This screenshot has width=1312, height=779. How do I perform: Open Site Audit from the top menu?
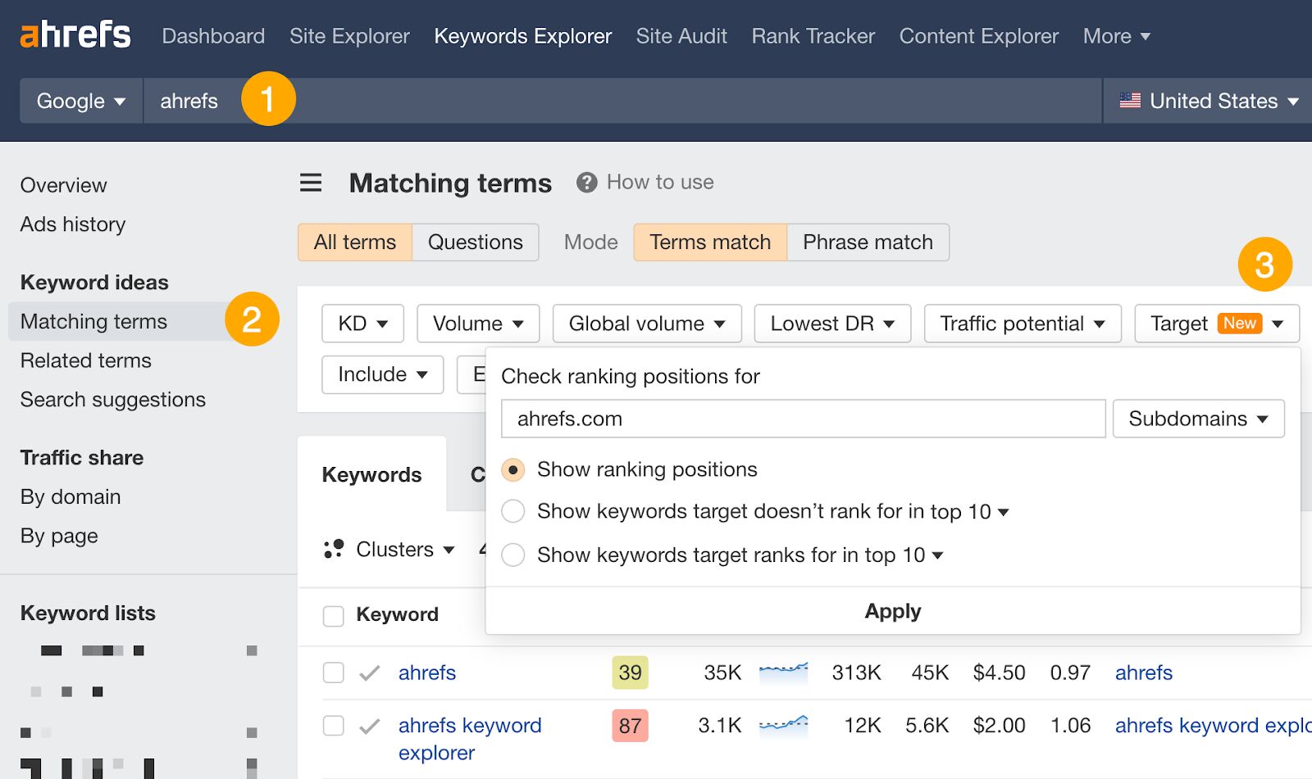681,35
